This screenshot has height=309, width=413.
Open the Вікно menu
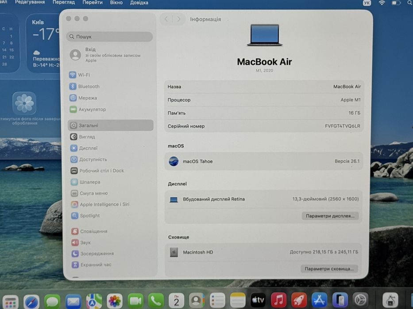click(116, 3)
